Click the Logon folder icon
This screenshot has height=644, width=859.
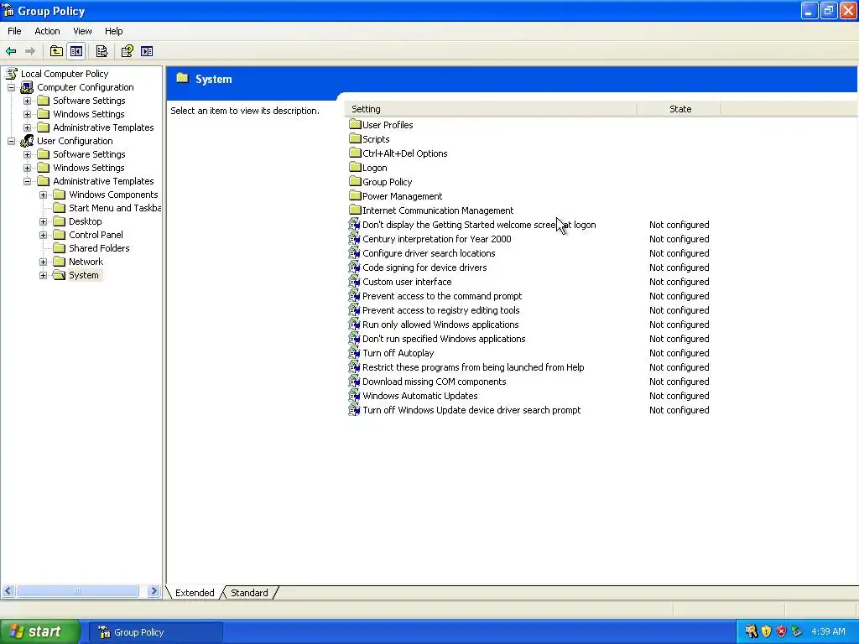(355, 167)
